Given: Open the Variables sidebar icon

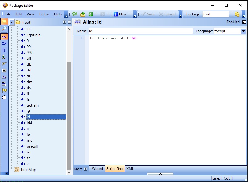Looking at the screenshot, I should (x=4, y=71).
